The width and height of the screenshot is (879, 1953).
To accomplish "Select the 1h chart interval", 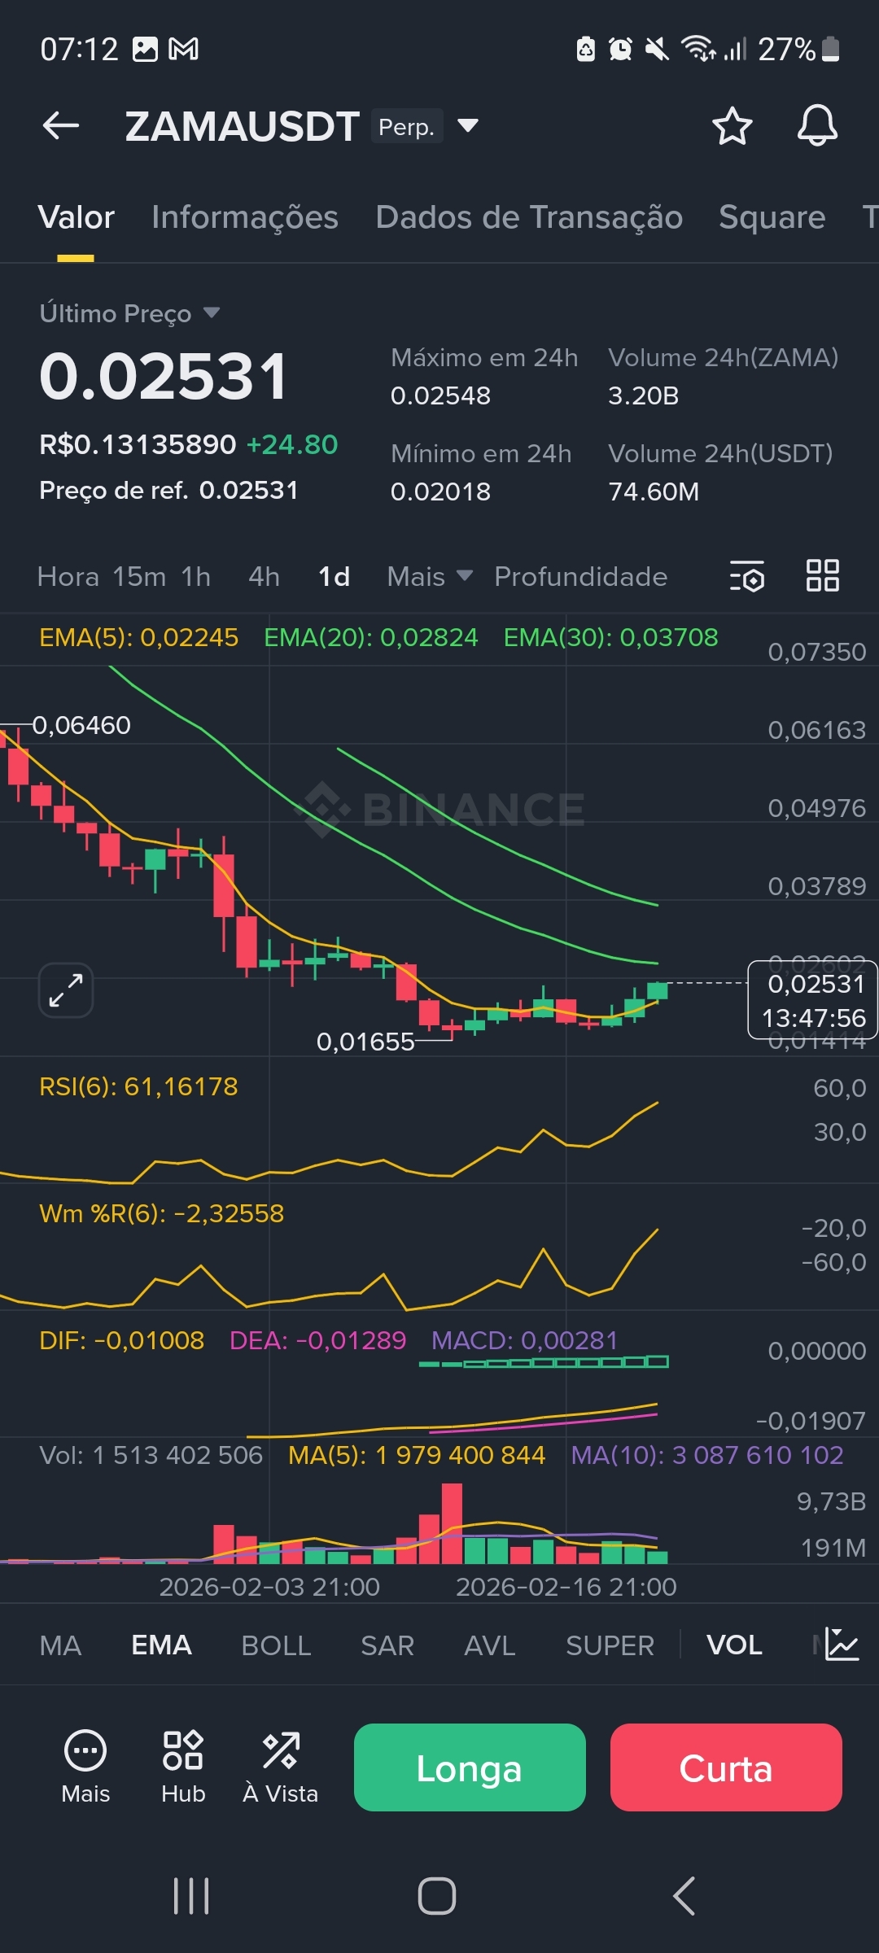I will pyautogui.click(x=196, y=576).
